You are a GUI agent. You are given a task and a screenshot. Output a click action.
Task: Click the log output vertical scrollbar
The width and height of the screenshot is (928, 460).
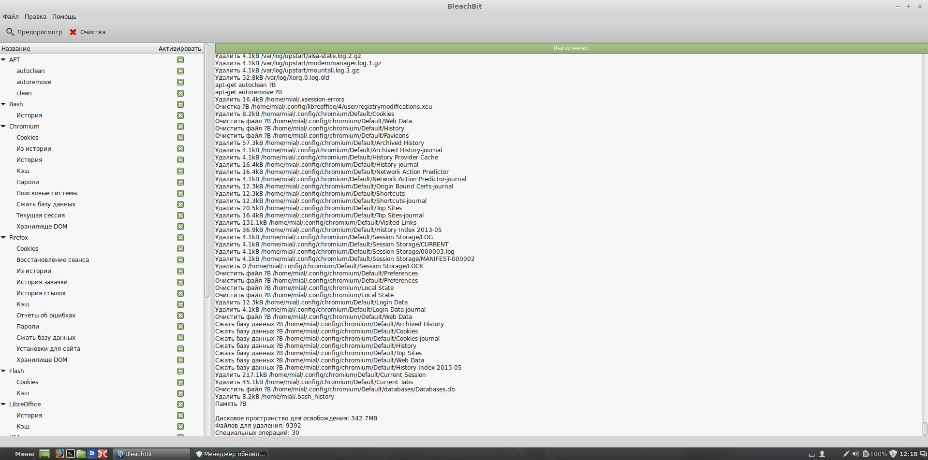[x=925, y=429]
